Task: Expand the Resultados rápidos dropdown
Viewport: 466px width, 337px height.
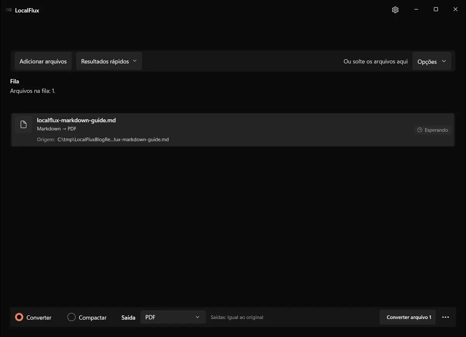Action: coord(109,61)
